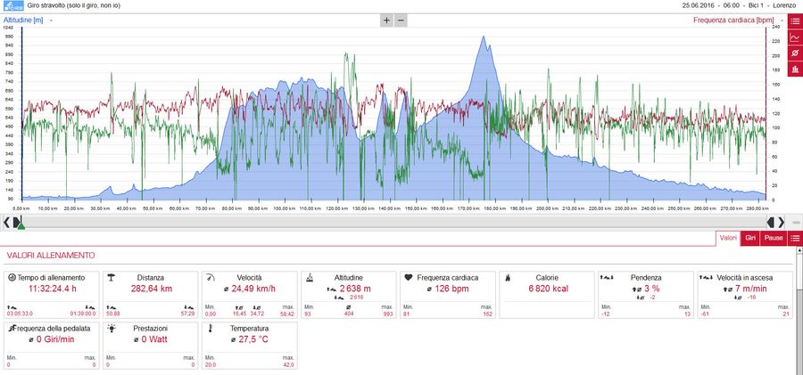This screenshot has width=803, height=375.
Task: Click the 0 Giri/min cadence value
Action: [56, 338]
